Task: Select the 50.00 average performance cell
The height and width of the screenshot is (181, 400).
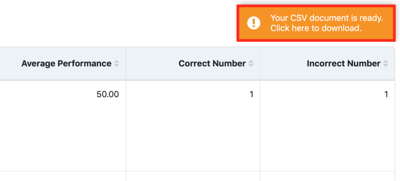Action: [x=63, y=126]
